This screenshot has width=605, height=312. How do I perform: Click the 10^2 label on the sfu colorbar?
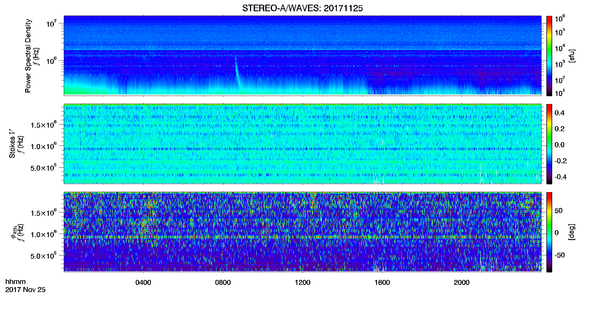pyautogui.click(x=560, y=80)
